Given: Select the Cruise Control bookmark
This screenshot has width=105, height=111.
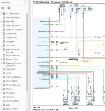Looking at the screenshot, I should [x=12, y=37].
